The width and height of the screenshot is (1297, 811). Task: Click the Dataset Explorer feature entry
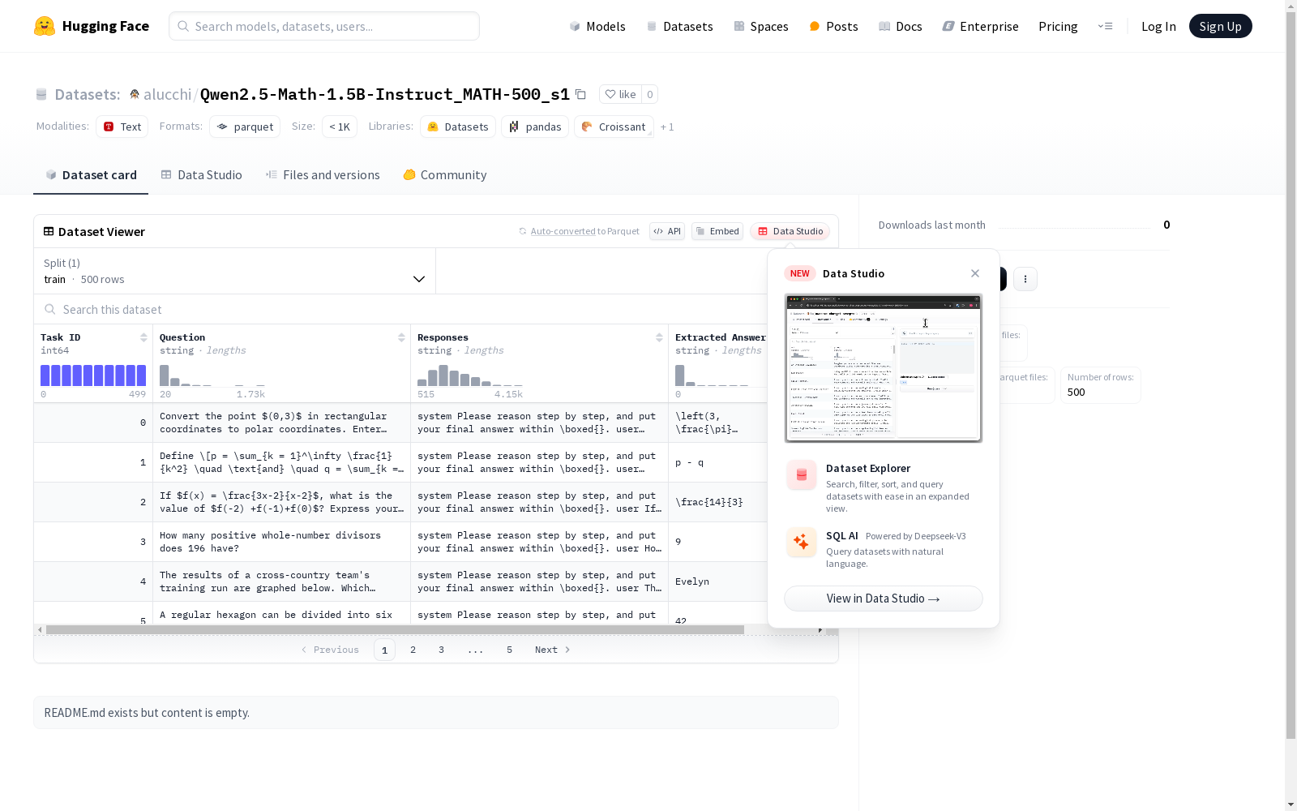(x=884, y=487)
